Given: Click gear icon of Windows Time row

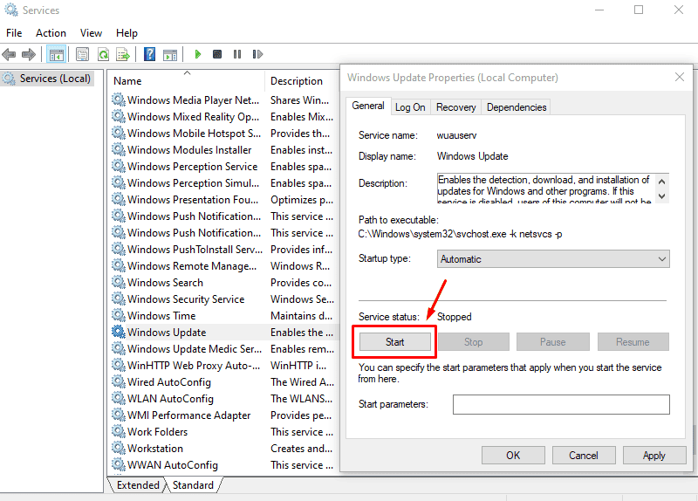Looking at the screenshot, I should pyautogui.click(x=119, y=315).
